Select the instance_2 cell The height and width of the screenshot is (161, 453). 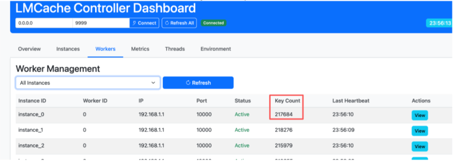tap(31, 146)
